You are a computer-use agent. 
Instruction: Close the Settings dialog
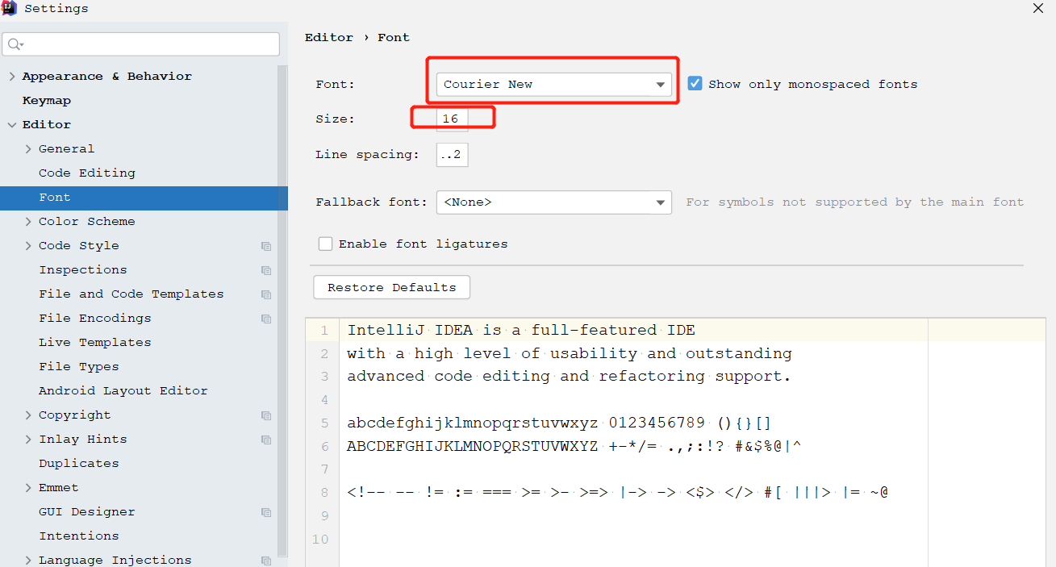tap(1038, 8)
